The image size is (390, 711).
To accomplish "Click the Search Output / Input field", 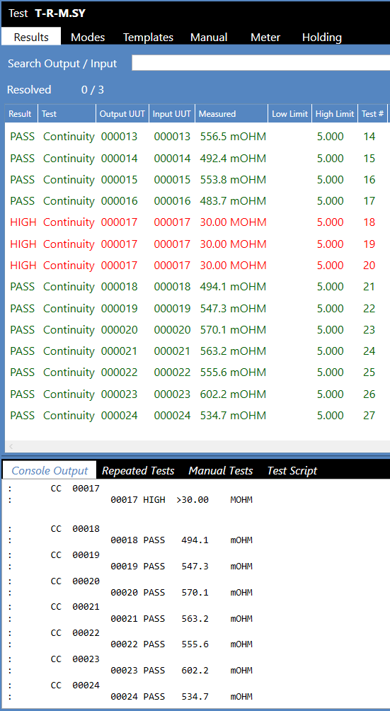I will tap(260, 63).
